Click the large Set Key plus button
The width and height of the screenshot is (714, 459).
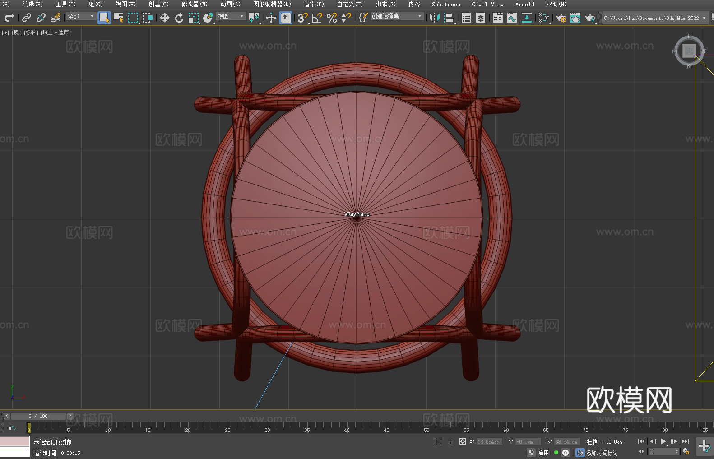click(705, 446)
